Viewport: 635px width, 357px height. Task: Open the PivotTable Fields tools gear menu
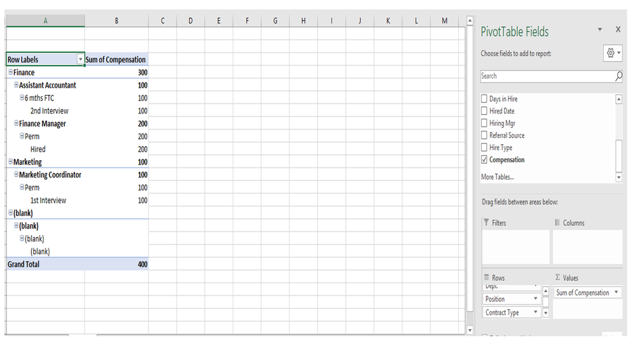613,53
